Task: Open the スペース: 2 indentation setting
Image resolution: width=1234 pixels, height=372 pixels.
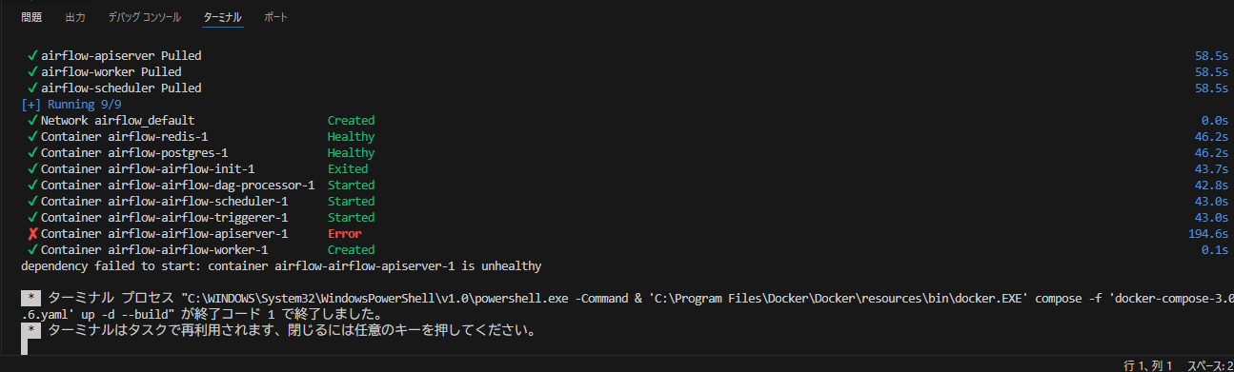Action: click(x=1210, y=365)
